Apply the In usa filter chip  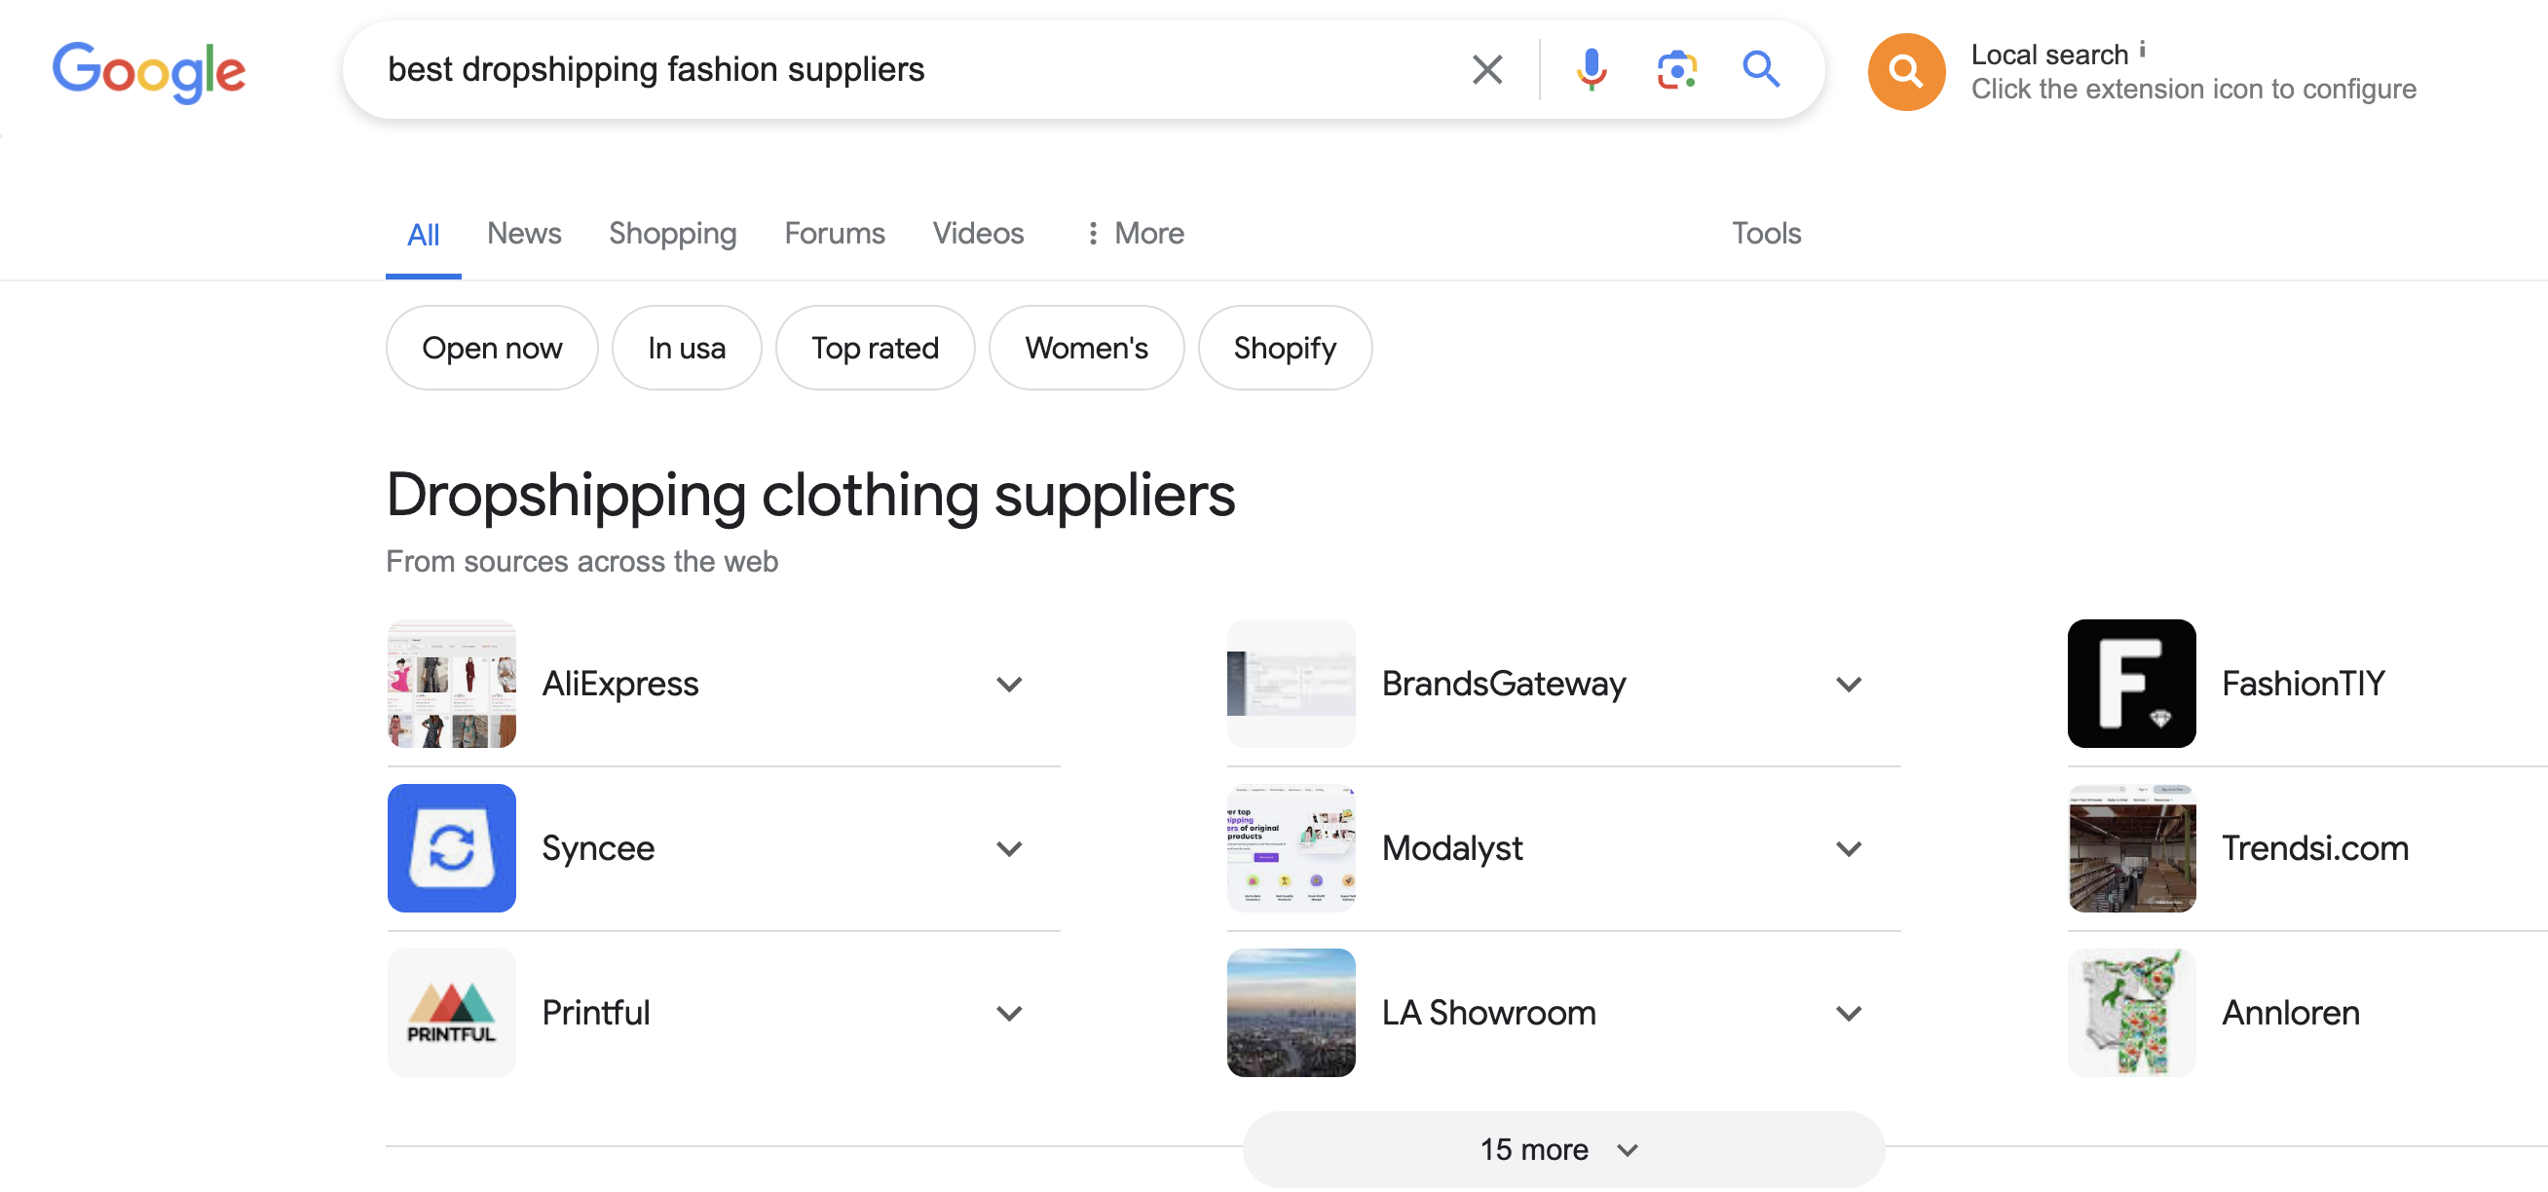pyautogui.click(x=687, y=348)
